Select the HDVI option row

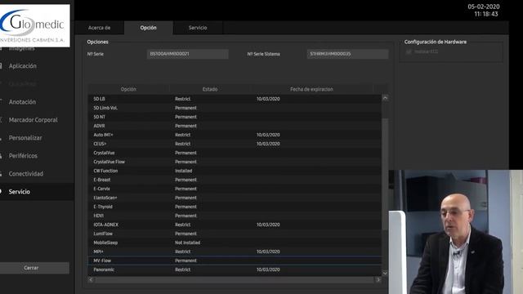[x=235, y=216]
